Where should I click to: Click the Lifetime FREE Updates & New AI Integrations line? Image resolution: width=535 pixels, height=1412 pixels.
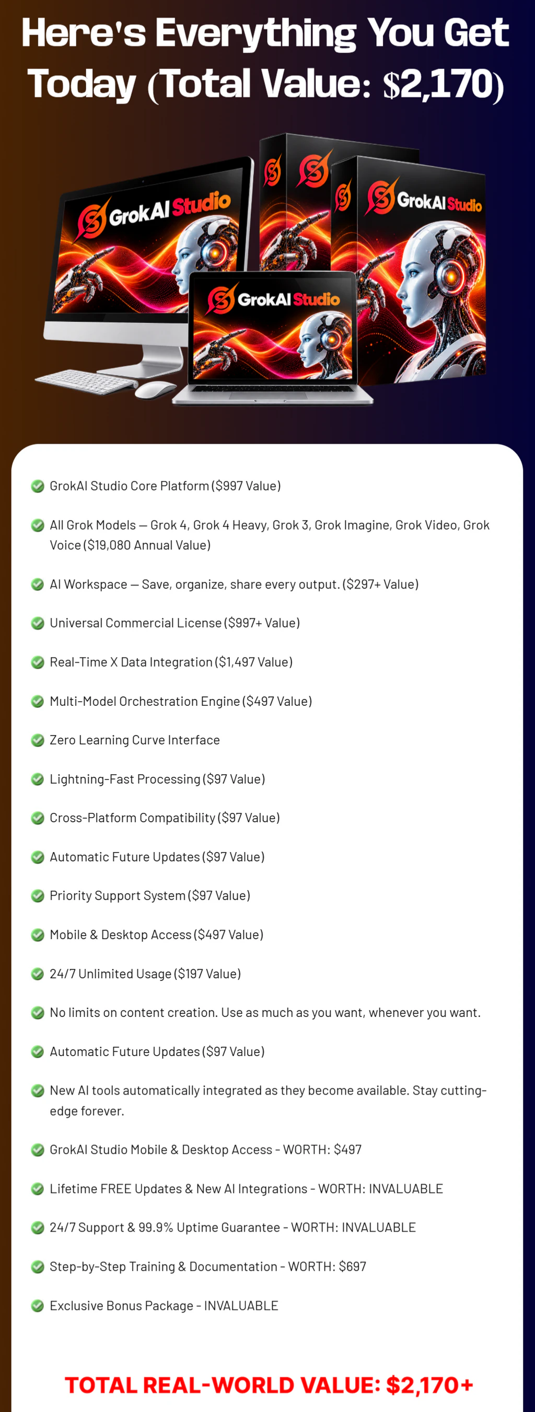pos(247,1188)
